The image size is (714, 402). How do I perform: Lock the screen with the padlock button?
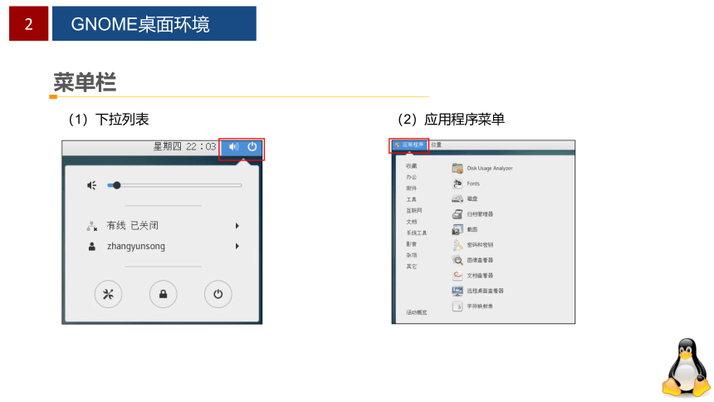click(x=163, y=294)
